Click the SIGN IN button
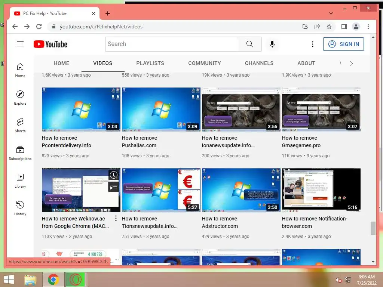Image resolution: width=383 pixels, height=287 pixels. tap(343, 44)
